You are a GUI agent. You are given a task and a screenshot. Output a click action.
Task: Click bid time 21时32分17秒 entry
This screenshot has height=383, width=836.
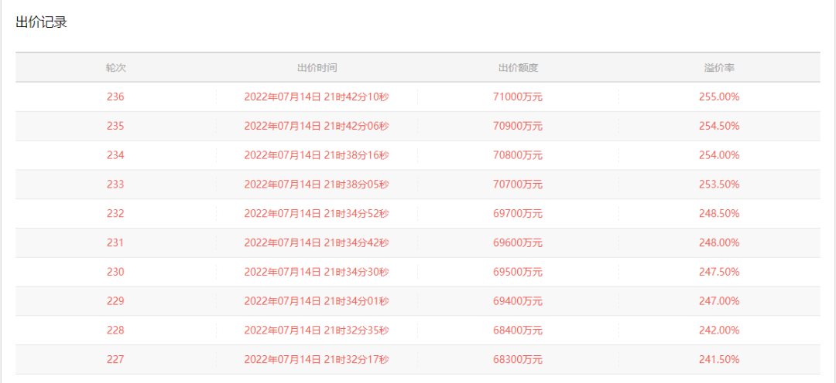pos(317,360)
